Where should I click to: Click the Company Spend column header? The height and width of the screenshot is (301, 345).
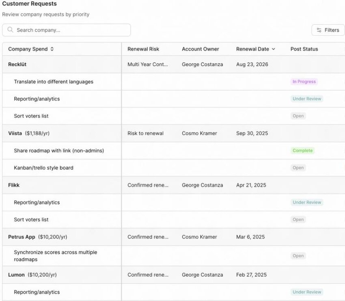tap(28, 49)
